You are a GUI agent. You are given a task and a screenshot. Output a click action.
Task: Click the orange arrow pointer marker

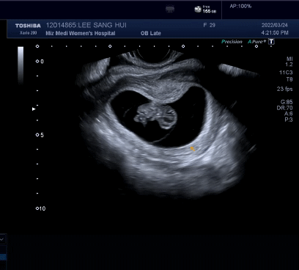click(193, 149)
